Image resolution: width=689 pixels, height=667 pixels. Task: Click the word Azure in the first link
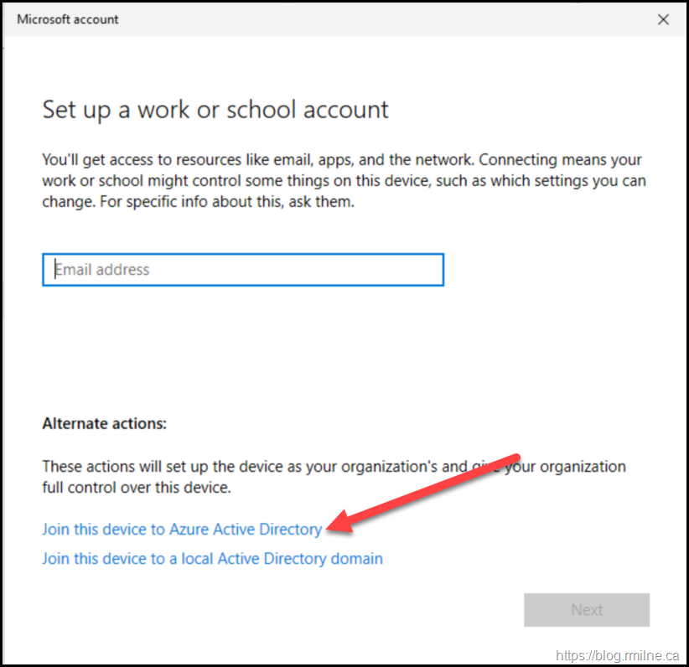(x=189, y=530)
